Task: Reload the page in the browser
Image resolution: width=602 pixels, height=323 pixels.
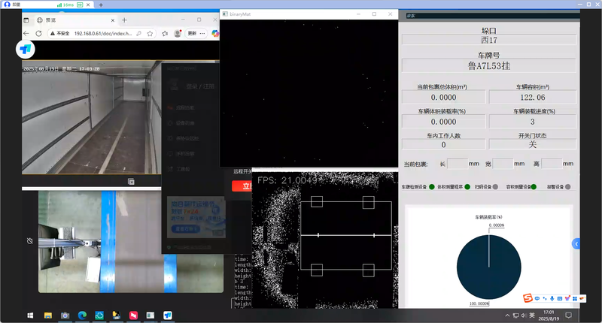Action: click(39, 33)
